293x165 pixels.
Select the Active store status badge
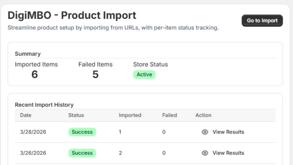[x=144, y=74]
